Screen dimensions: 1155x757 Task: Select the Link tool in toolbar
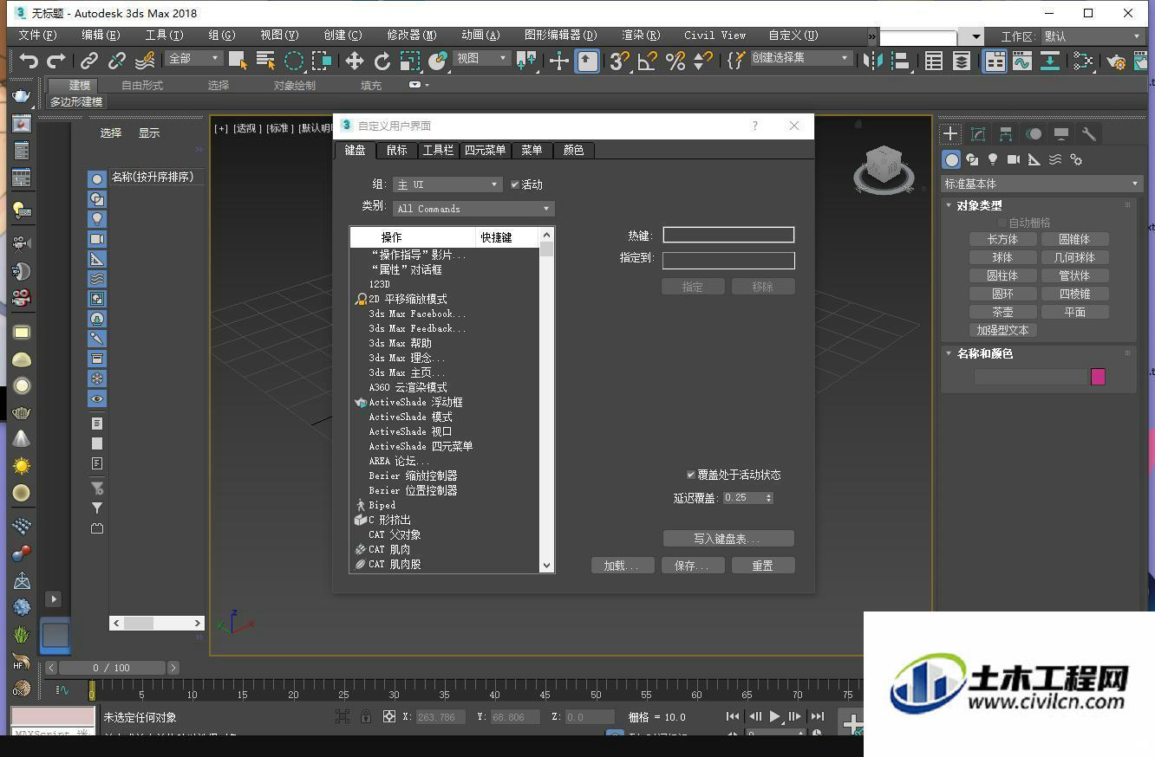pyautogui.click(x=88, y=61)
